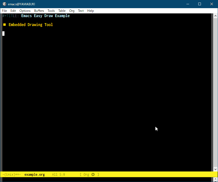Open the Table menu
The height and width of the screenshot is (182, 218).
click(x=62, y=11)
